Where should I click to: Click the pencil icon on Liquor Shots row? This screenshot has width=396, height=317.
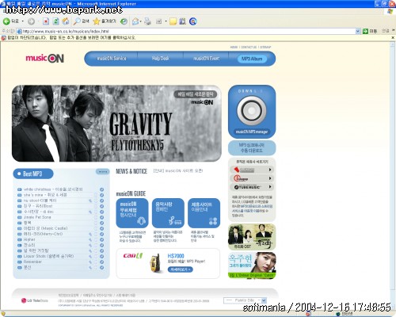[x=90, y=256]
